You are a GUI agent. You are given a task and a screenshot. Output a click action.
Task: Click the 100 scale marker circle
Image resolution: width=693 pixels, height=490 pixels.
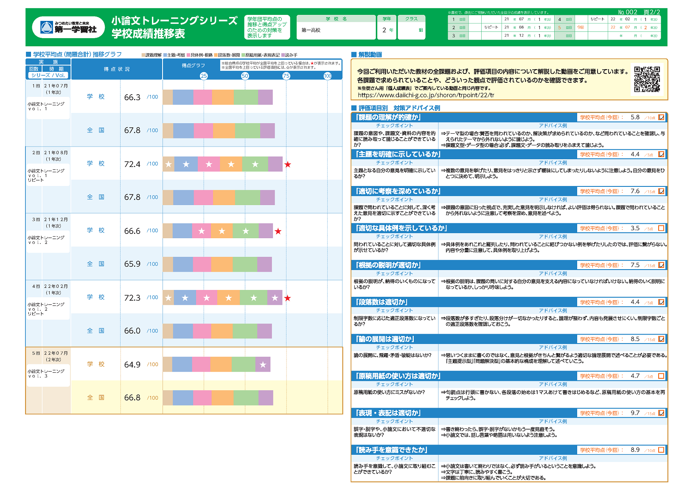328,76
